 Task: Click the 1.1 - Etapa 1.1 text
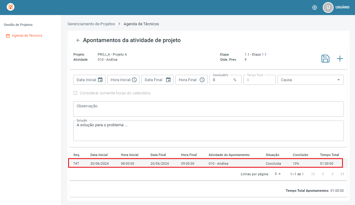pos(255,54)
